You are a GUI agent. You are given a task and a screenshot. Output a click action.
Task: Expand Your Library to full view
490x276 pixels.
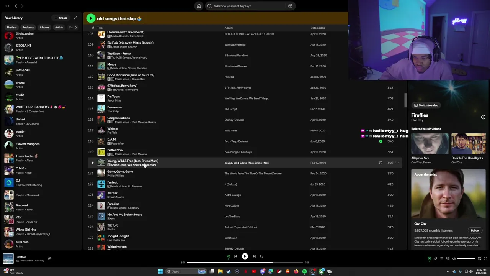[x=75, y=18]
